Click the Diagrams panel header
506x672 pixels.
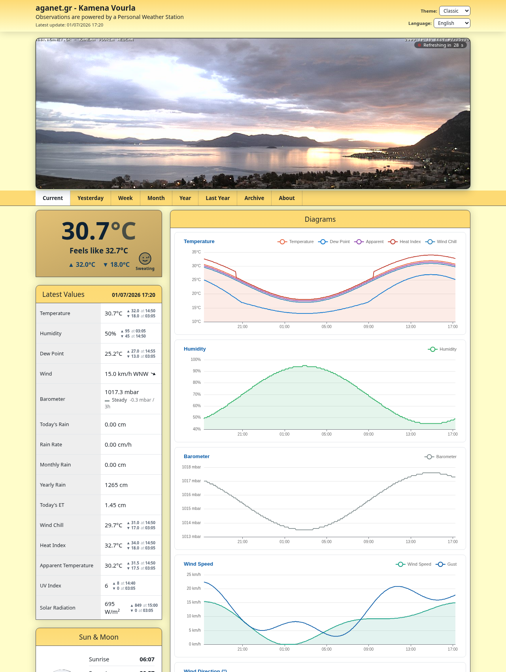320,219
